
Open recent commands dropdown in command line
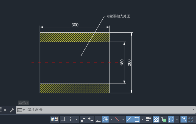click(24, 110)
